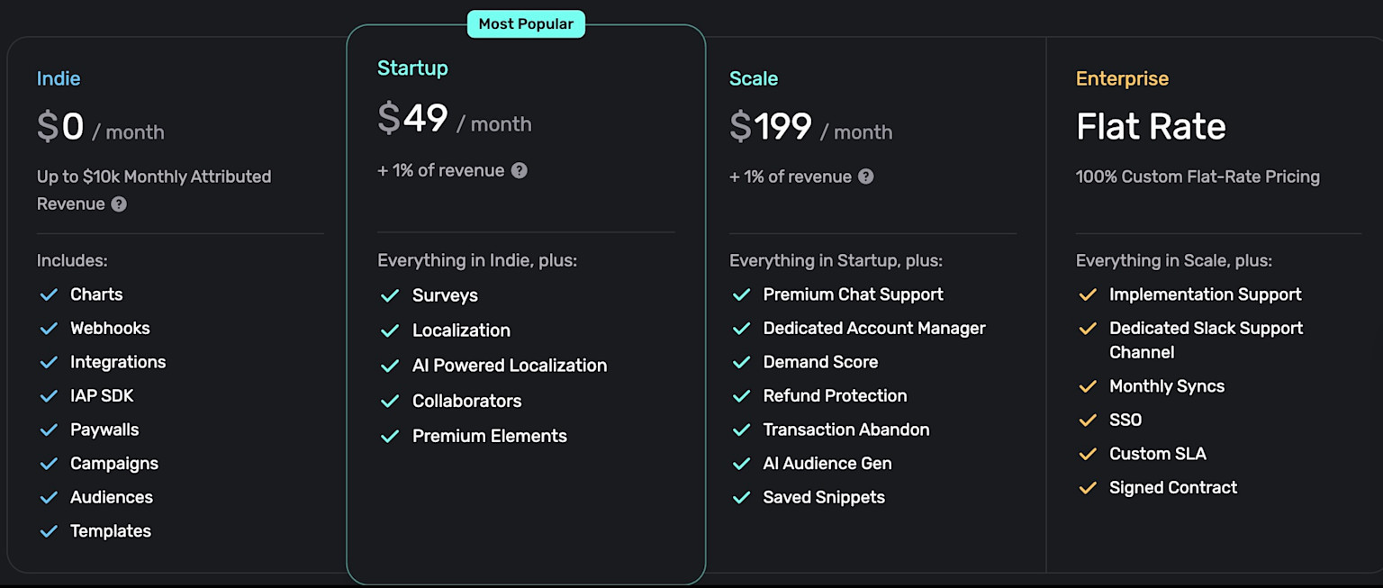Open the Enterprise plan heading

click(1122, 78)
